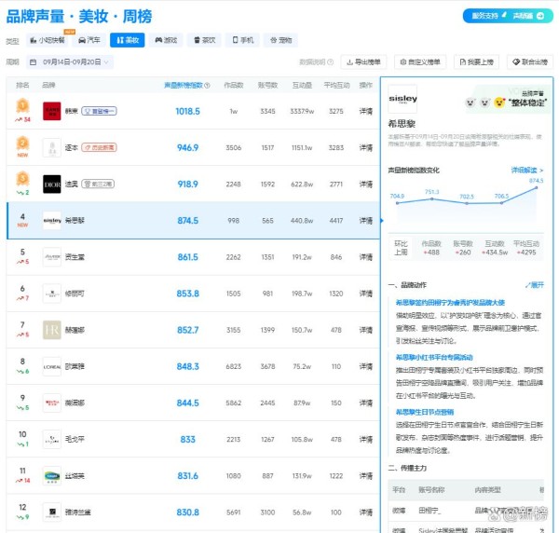
Task: Click the index value 1018.5
Action: click(x=188, y=111)
